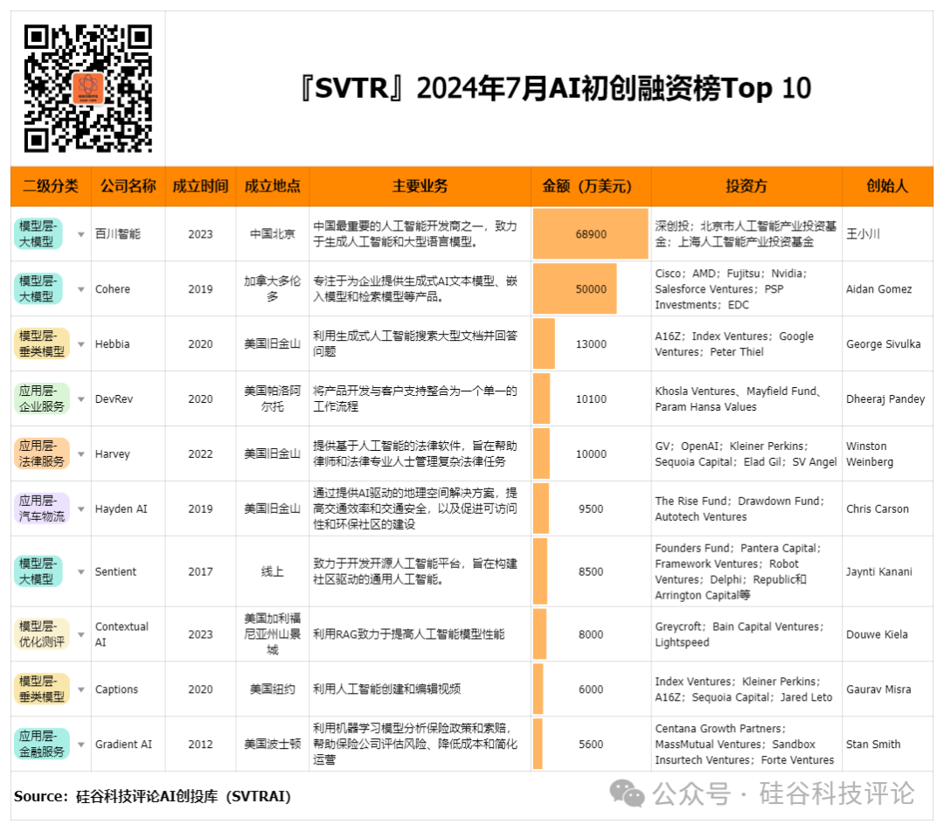Select company name cell DevRev
This screenshot has height=831, width=944.
click(128, 399)
